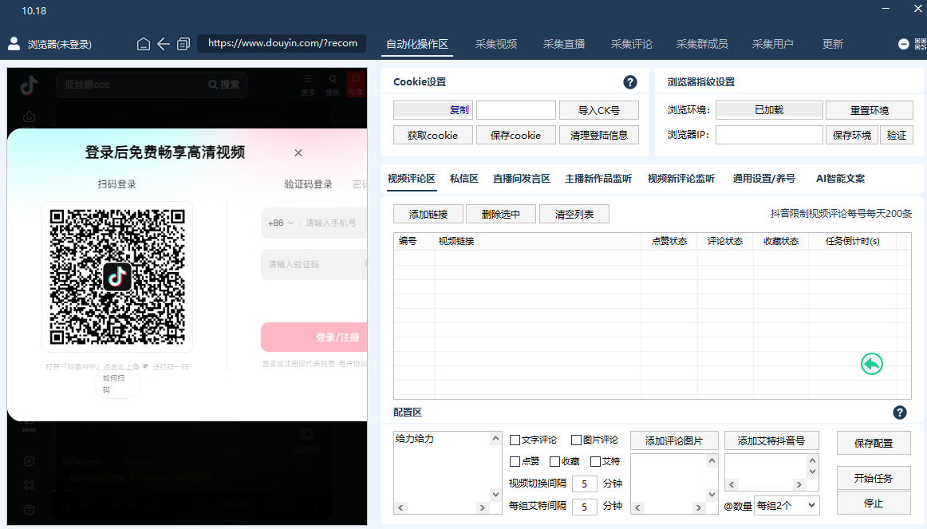Open the 更新 tab

click(x=832, y=45)
